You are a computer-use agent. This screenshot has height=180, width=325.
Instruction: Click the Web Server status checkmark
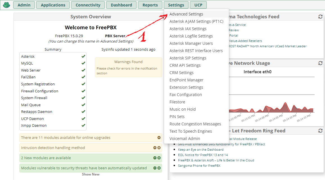[83, 70]
